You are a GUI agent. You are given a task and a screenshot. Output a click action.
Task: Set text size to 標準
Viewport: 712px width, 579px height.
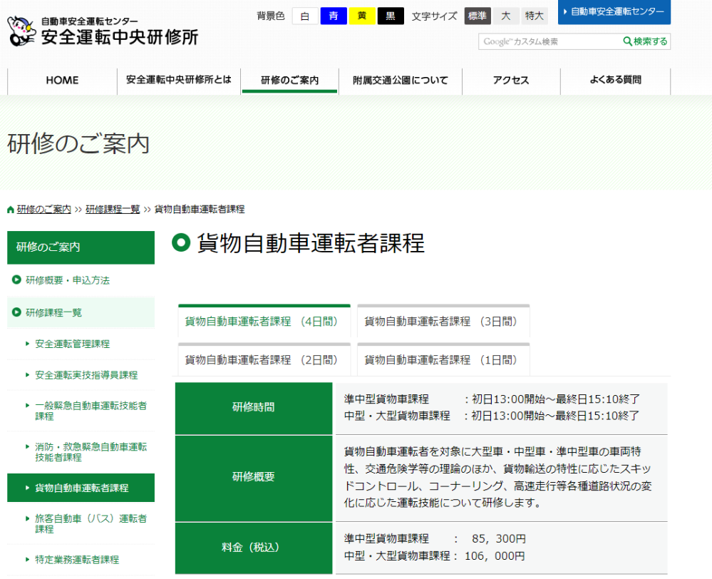click(478, 16)
